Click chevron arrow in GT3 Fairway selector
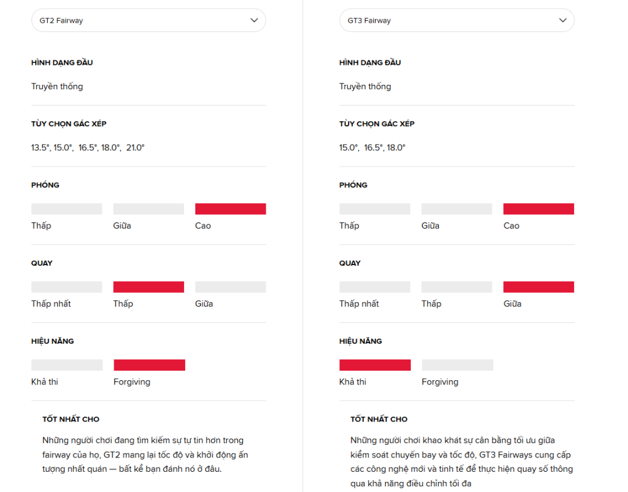Image resolution: width=628 pixels, height=492 pixels. [x=563, y=21]
